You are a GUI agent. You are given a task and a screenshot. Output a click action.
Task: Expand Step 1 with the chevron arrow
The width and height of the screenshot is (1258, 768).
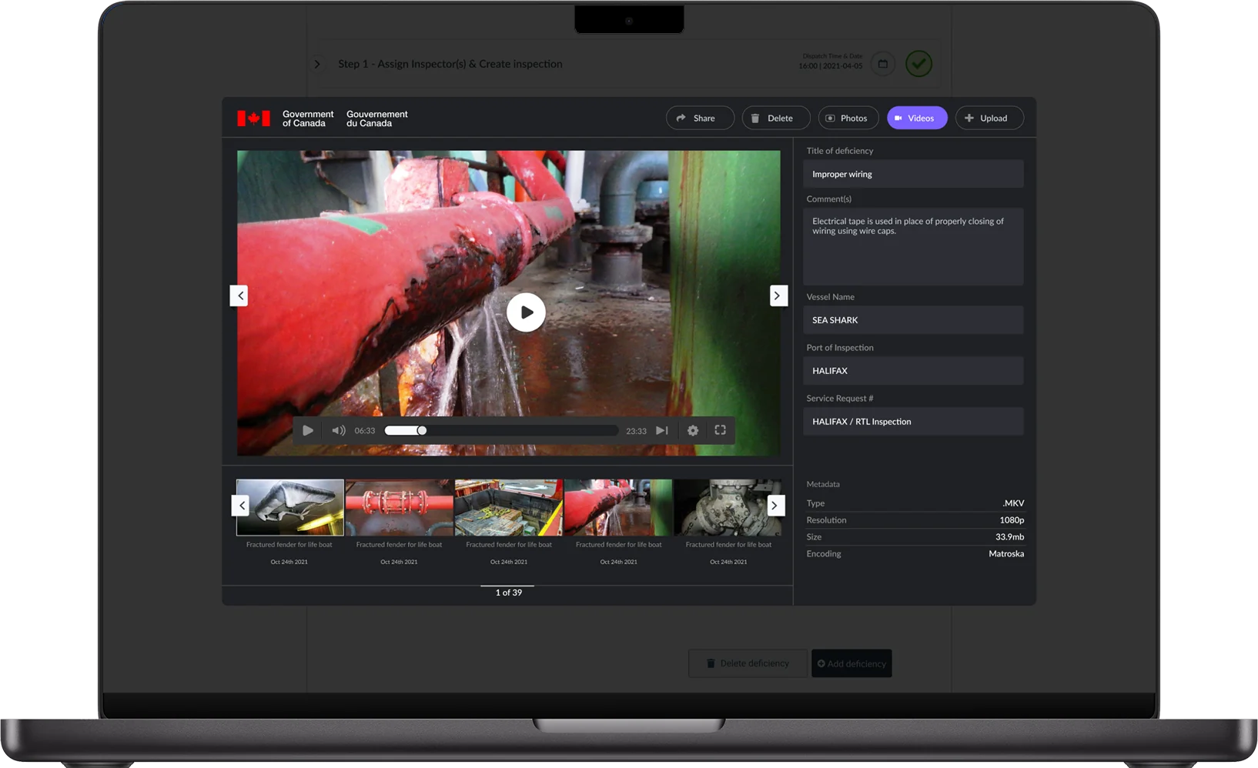pyautogui.click(x=317, y=64)
